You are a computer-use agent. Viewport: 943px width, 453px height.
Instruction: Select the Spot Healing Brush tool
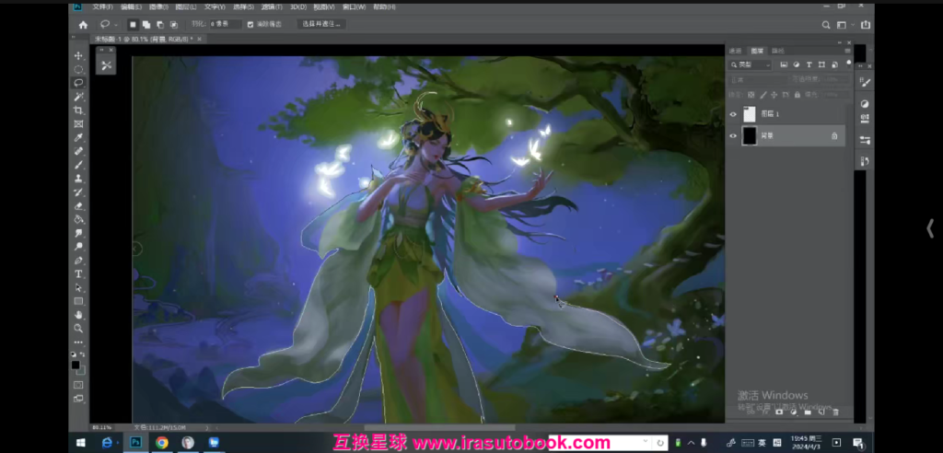tap(78, 151)
